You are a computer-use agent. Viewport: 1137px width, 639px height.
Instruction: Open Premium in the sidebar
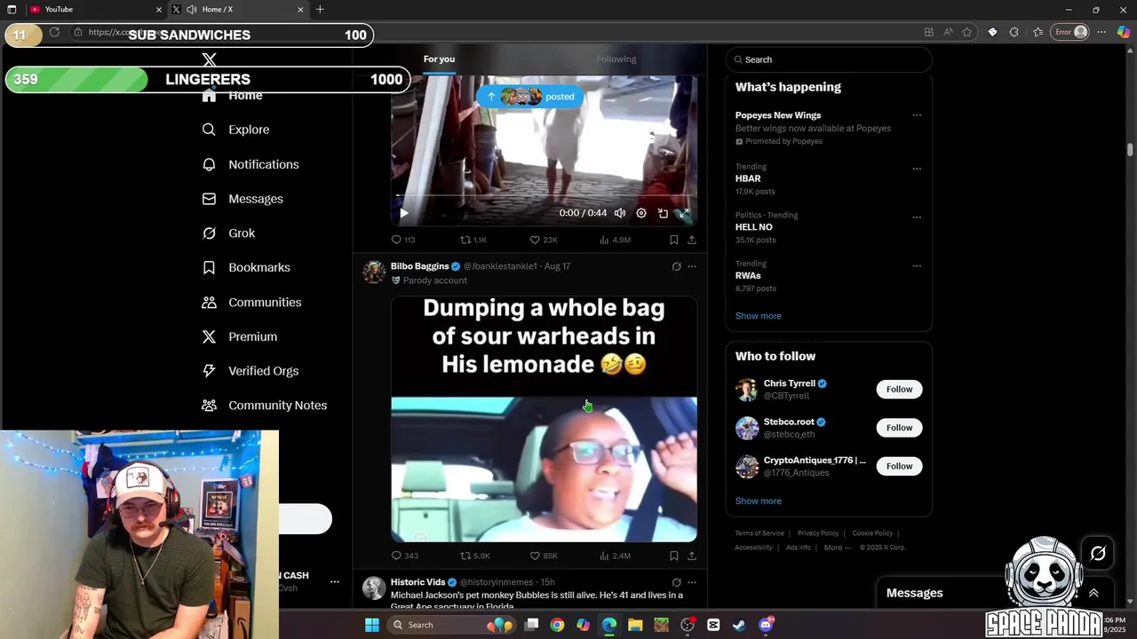coord(240,336)
